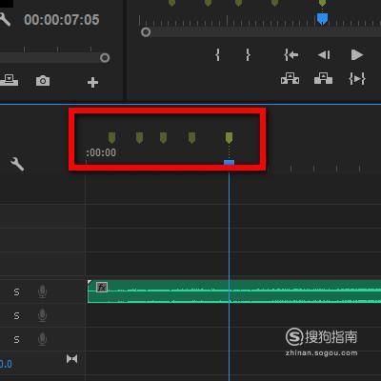Click the blue timeline playhead handle
The image size is (381, 381).
click(229, 162)
